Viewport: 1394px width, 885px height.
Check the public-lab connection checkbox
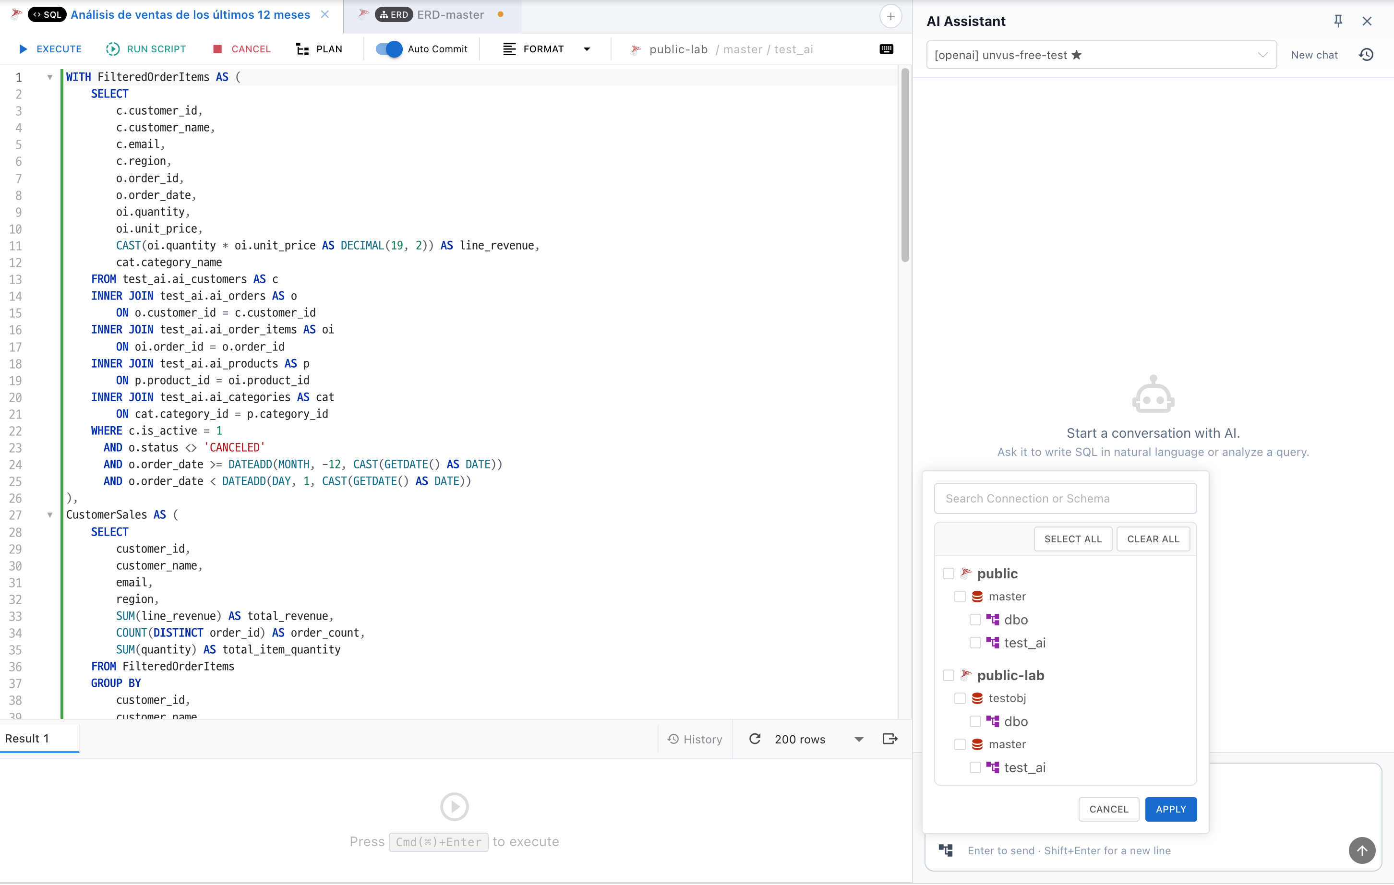point(948,675)
